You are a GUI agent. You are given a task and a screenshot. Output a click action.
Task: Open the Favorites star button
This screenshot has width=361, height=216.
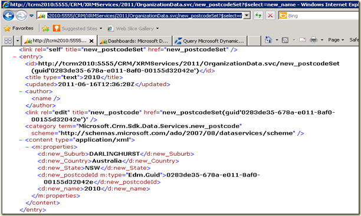click(x=18, y=28)
